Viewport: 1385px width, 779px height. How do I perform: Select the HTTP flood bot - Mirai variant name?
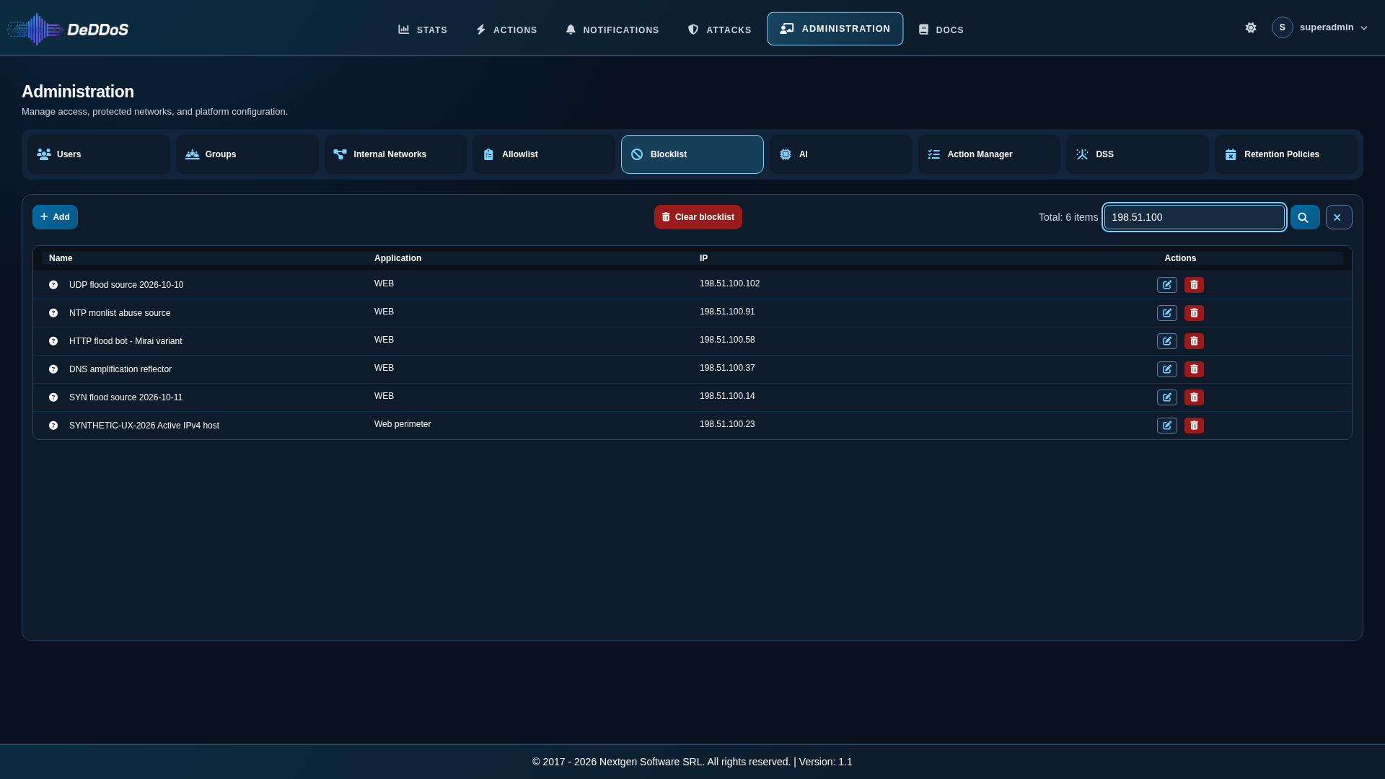pyautogui.click(x=126, y=341)
